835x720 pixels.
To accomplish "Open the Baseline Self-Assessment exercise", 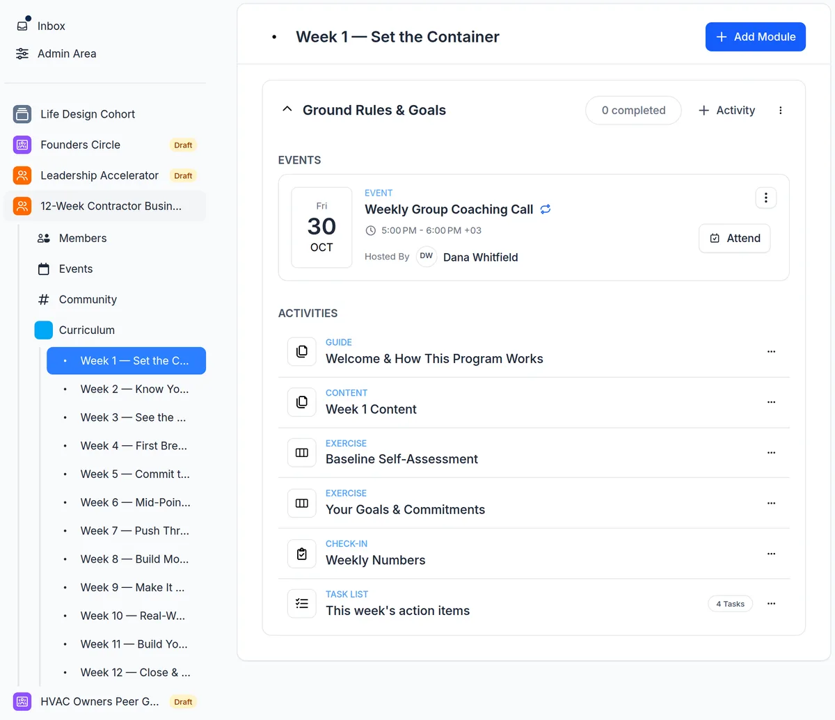I will (x=401, y=459).
